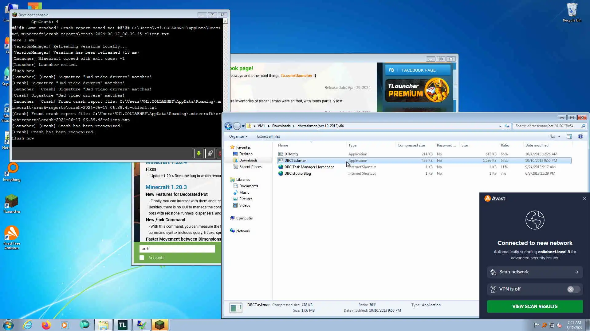Open Explorer help with the question mark icon
The image size is (590, 331).
point(580,136)
